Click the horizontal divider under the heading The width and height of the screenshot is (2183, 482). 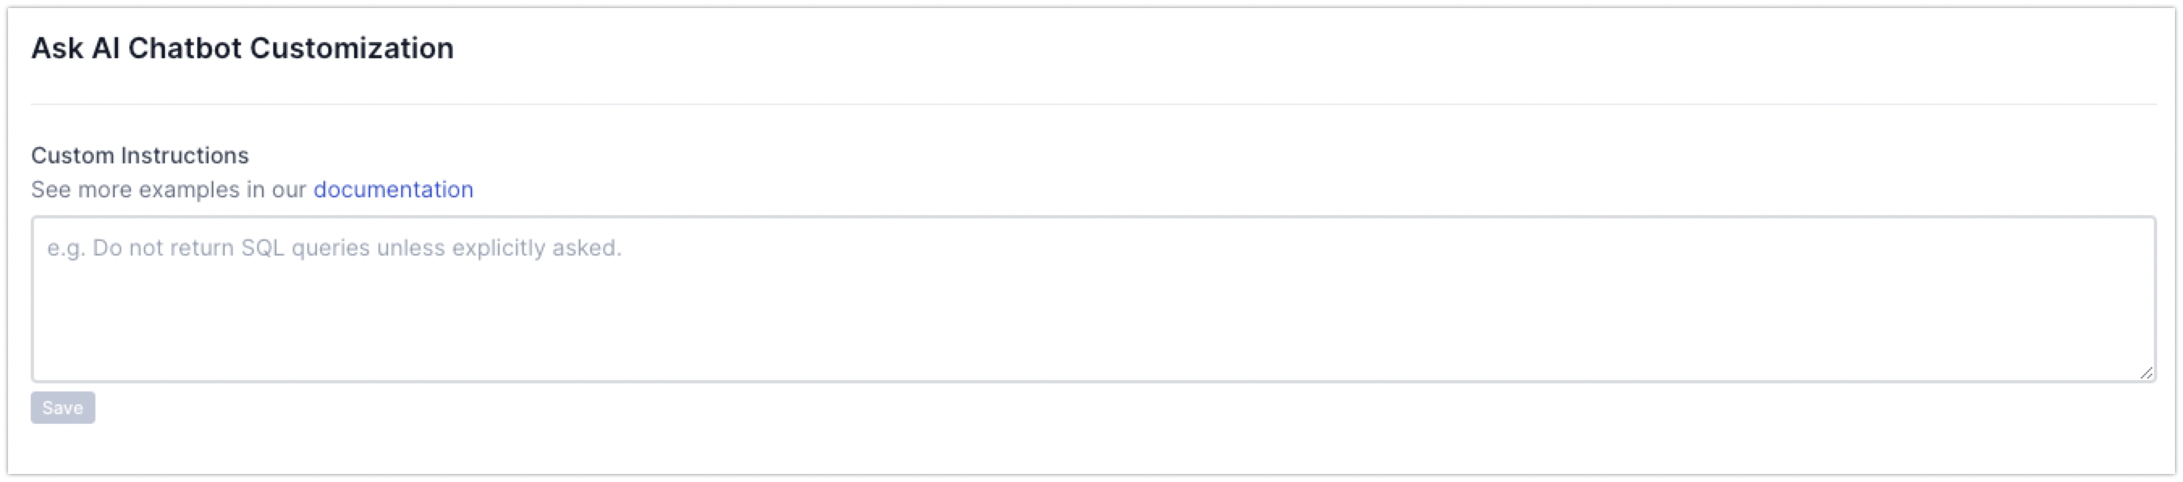[x=1093, y=104]
